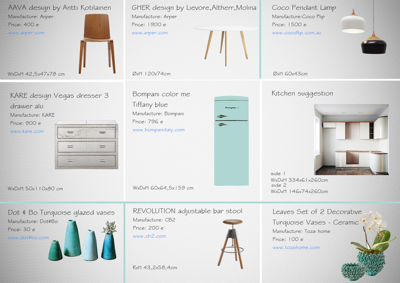Screen dimensions: 400x283
Task: Follow the Dot & Bo website link
Action: [28, 238]
